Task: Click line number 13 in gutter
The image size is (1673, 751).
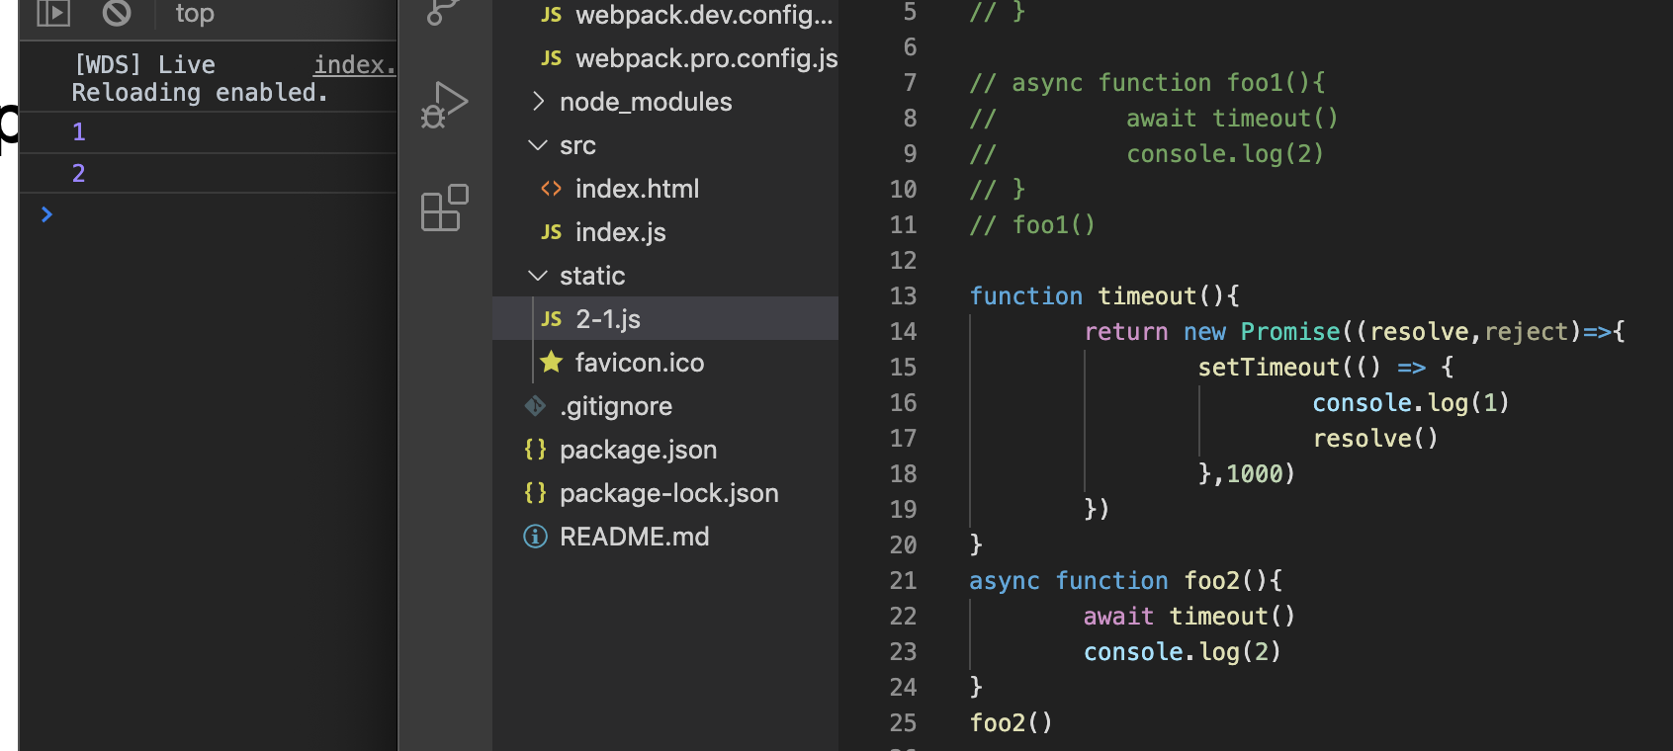Action: [903, 296]
